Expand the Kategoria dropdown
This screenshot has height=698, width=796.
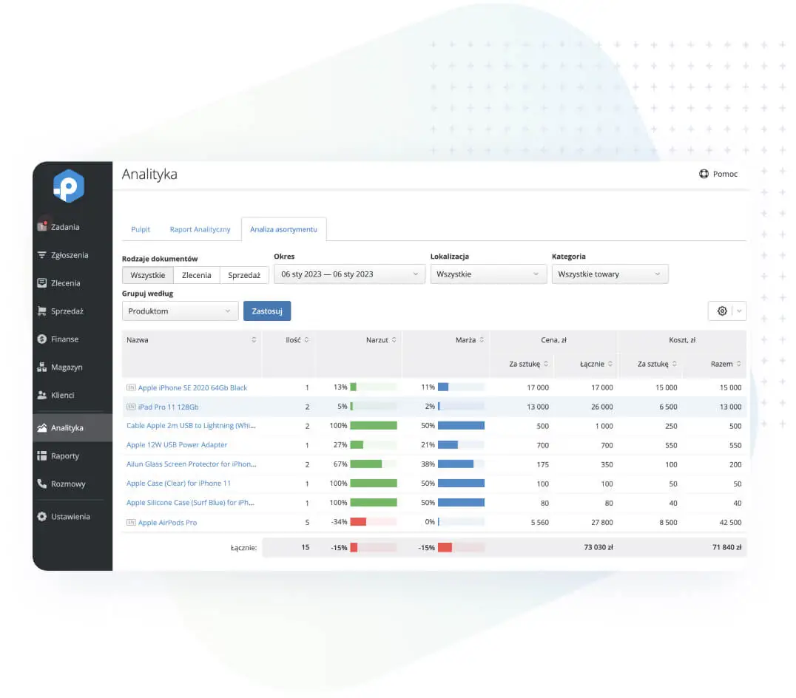pyautogui.click(x=610, y=274)
